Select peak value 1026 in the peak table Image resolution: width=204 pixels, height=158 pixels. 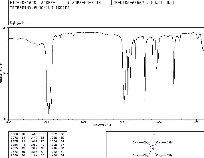tap(53, 138)
